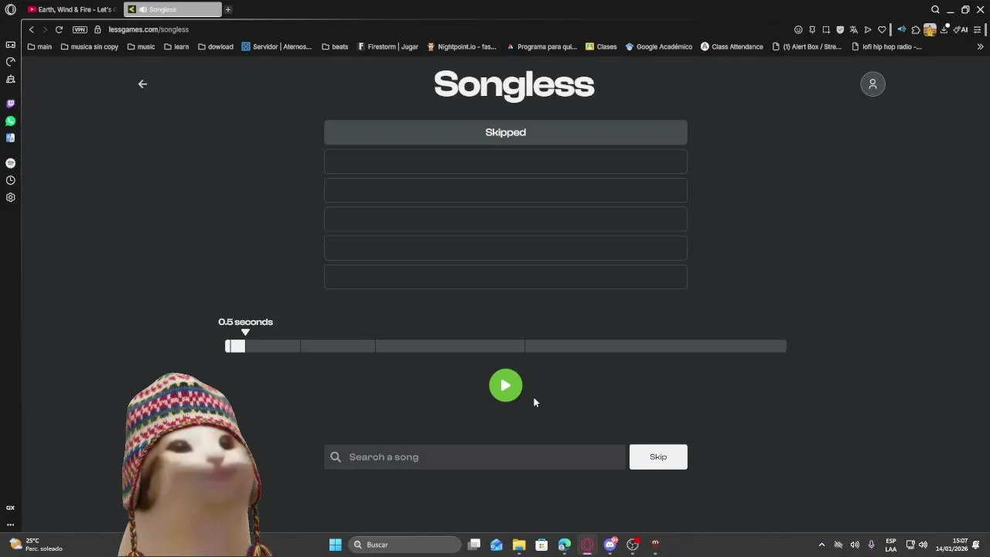Open the 'musica sin copy' bookmarks folder

89,46
